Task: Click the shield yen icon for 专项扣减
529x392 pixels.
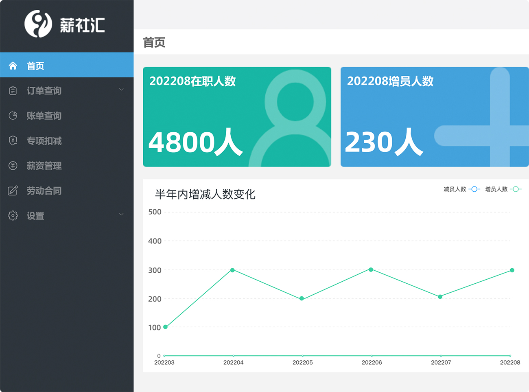Action: [13, 141]
